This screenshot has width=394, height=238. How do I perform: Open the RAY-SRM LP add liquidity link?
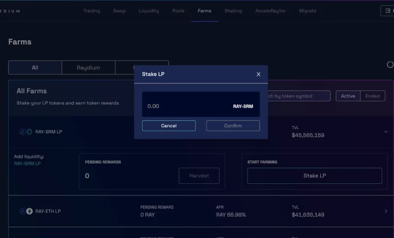point(27,164)
